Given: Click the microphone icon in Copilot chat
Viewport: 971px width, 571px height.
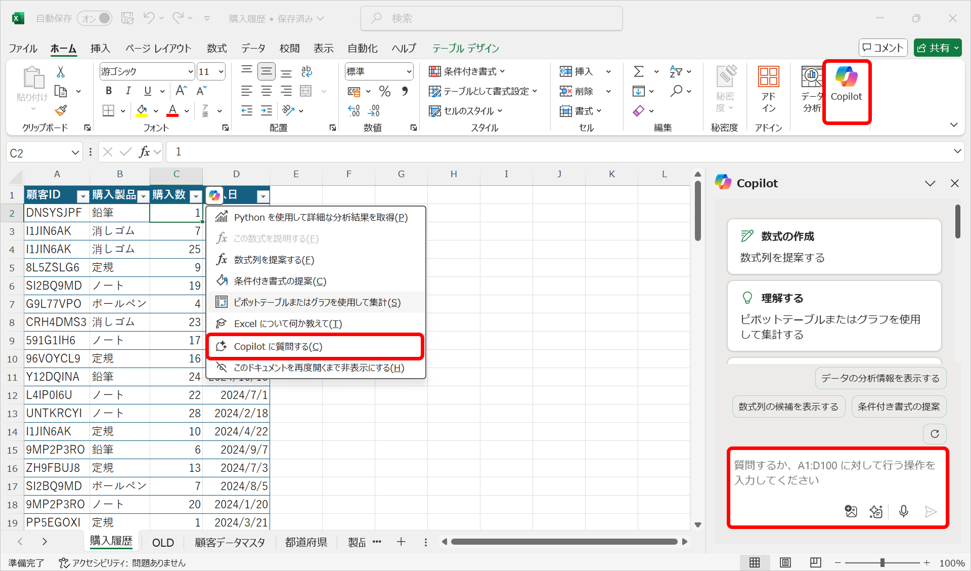Looking at the screenshot, I should click(x=904, y=511).
